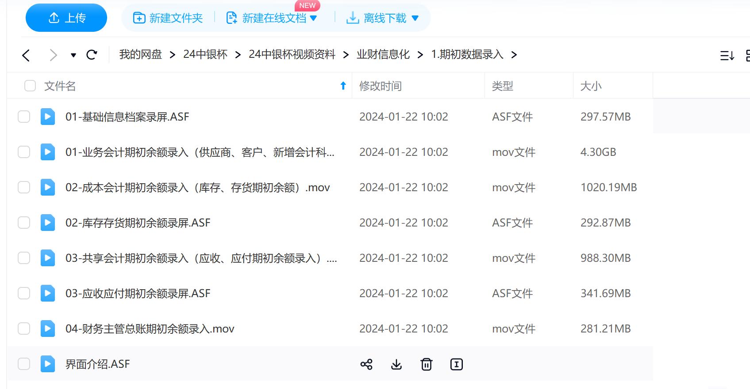Create a folder with 新建文件夹
The width and height of the screenshot is (750, 389).
(168, 18)
